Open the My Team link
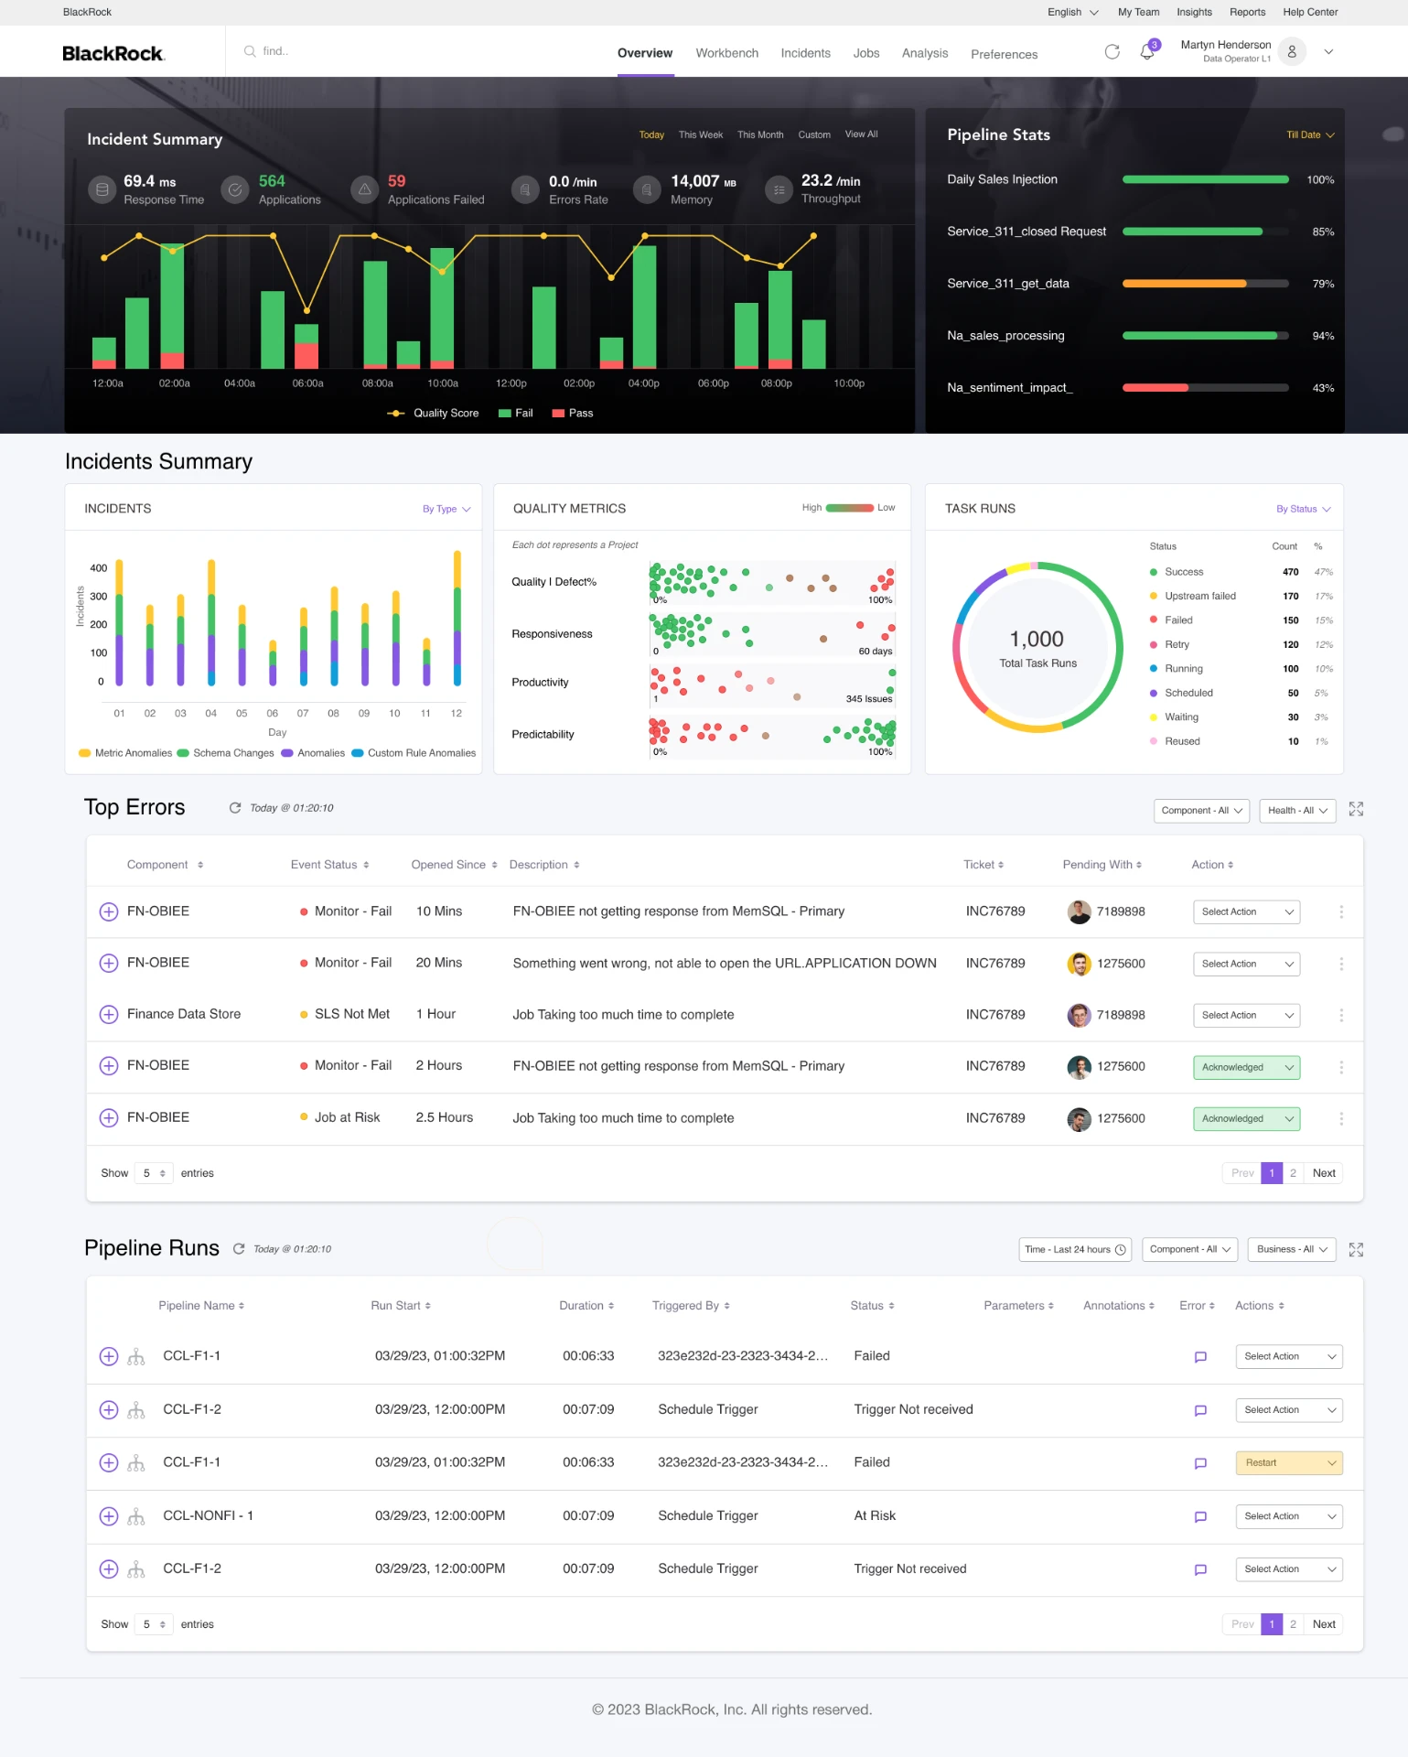The image size is (1408, 1757). (1138, 12)
